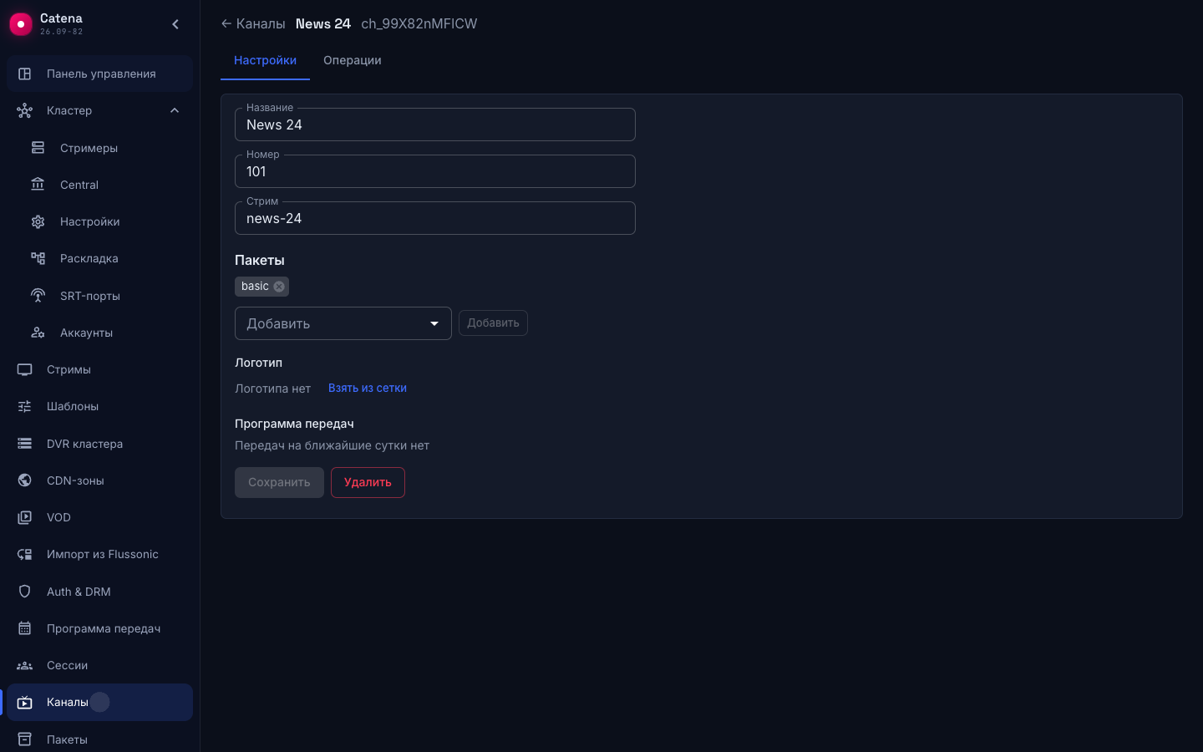
Task: Click the Взять из сетки link
Action: click(368, 388)
